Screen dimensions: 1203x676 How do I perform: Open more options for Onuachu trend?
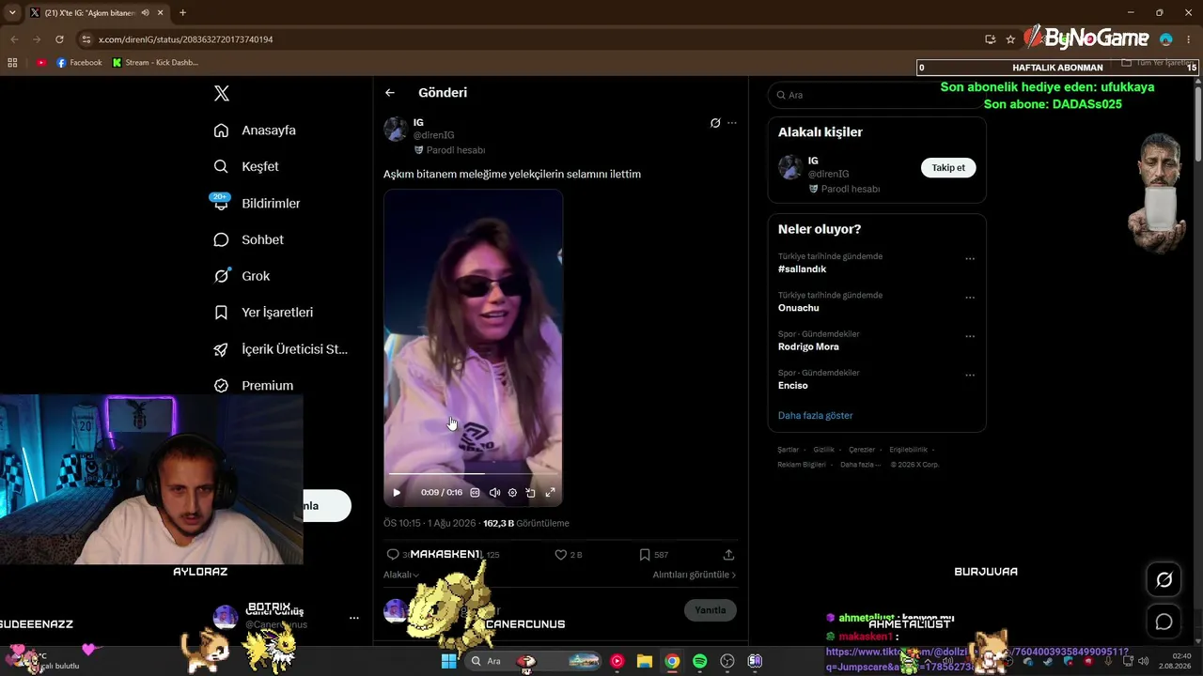(970, 298)
